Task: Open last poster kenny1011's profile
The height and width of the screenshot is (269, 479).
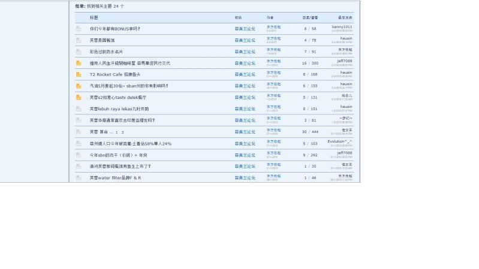Action: point(342,27)
